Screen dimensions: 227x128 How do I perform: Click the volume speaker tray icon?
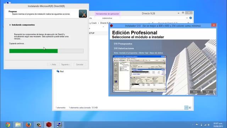click(209, 125)
